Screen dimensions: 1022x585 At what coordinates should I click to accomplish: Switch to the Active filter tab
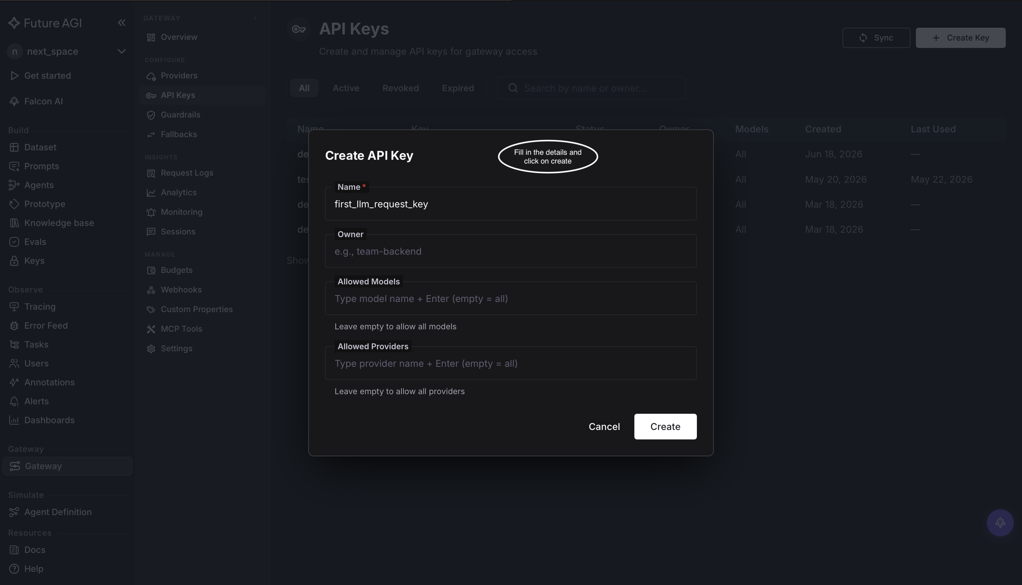pos(346,88)
